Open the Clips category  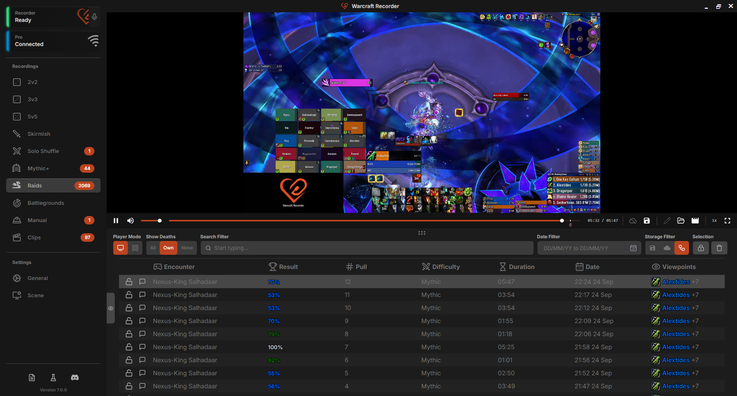coord(53,238)
